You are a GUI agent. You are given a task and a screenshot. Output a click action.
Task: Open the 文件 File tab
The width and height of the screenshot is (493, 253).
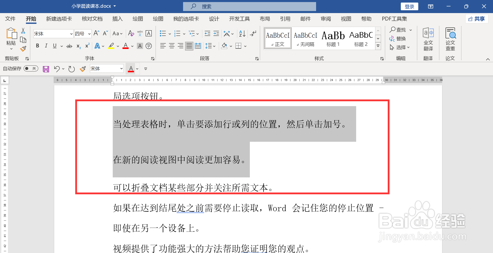[x=10, y=19]
